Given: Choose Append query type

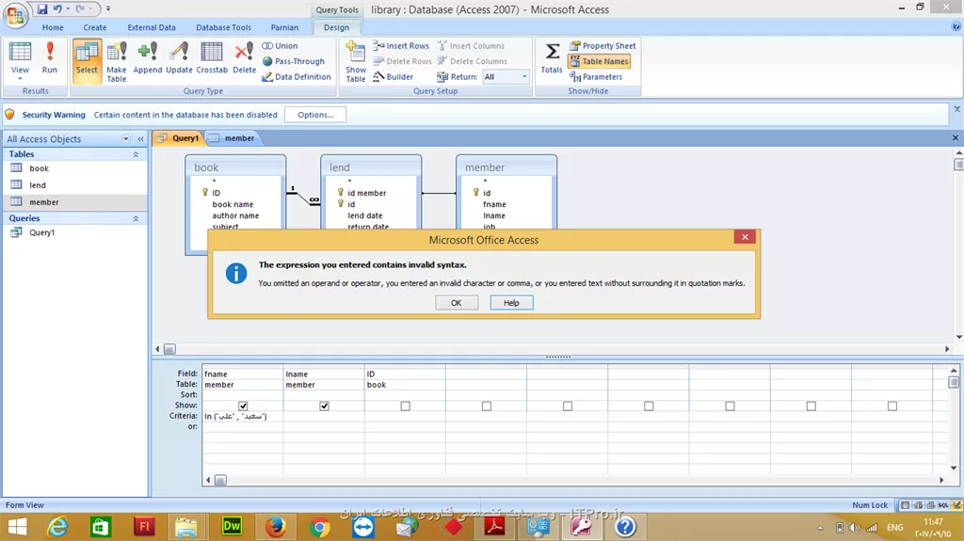Looking at the screenshot, I should click(x=148, y=57).
